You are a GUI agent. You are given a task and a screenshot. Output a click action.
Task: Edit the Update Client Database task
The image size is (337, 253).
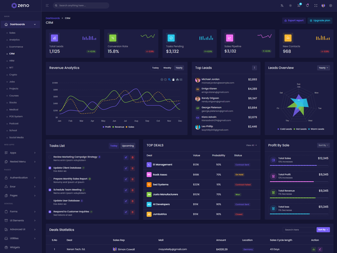[x=126, y=168]
